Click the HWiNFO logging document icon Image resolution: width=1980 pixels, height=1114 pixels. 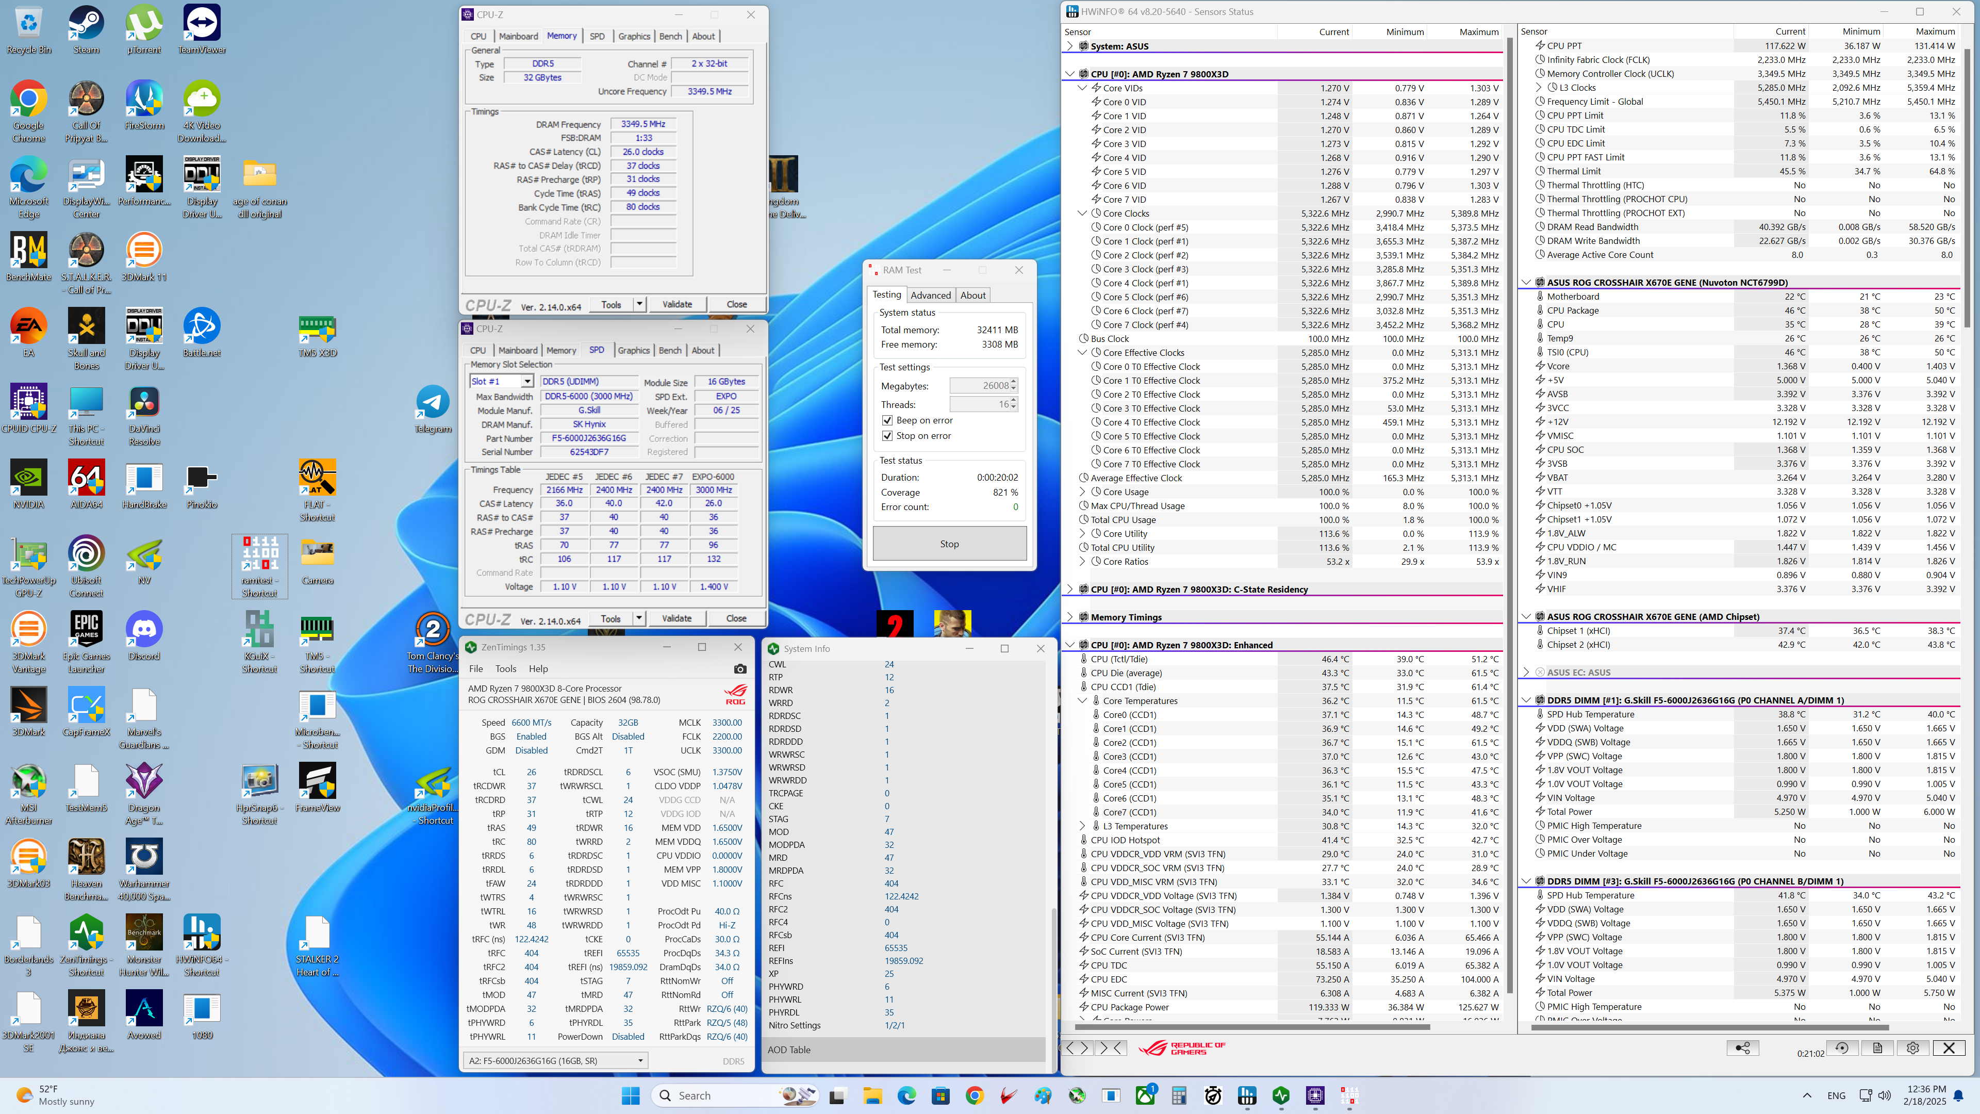(x=1877, y=1048)
